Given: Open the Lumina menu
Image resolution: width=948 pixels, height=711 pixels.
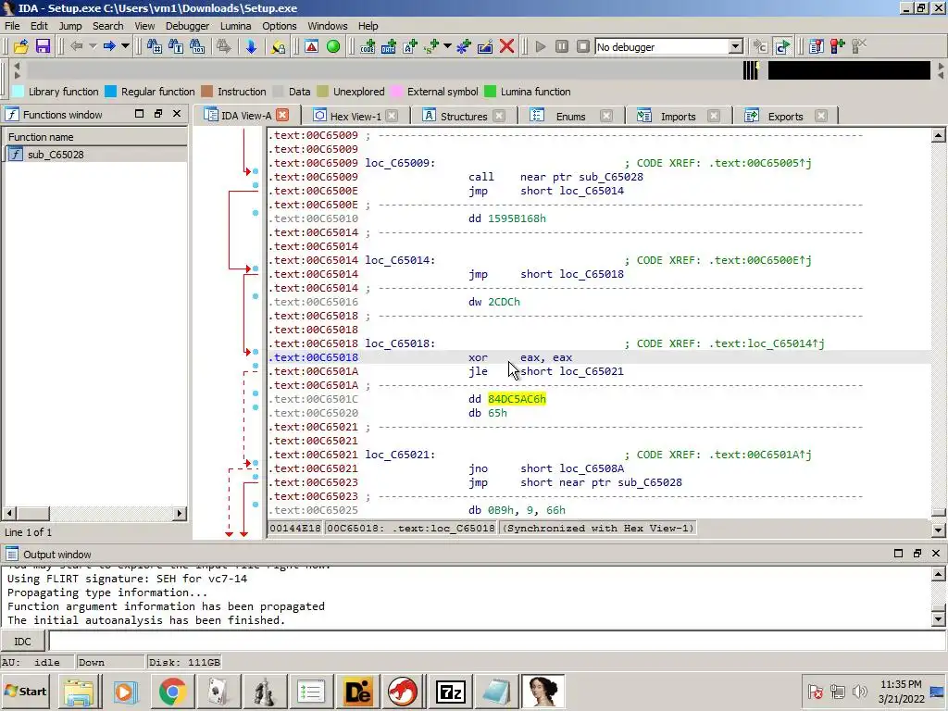Looking at the screenshot, I should pyautogui.click(x=236, y=26).
